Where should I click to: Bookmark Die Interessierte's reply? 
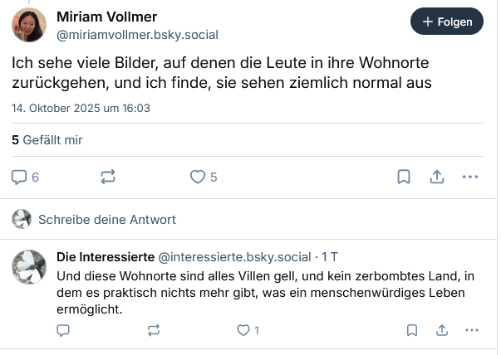tap(411, 330)
